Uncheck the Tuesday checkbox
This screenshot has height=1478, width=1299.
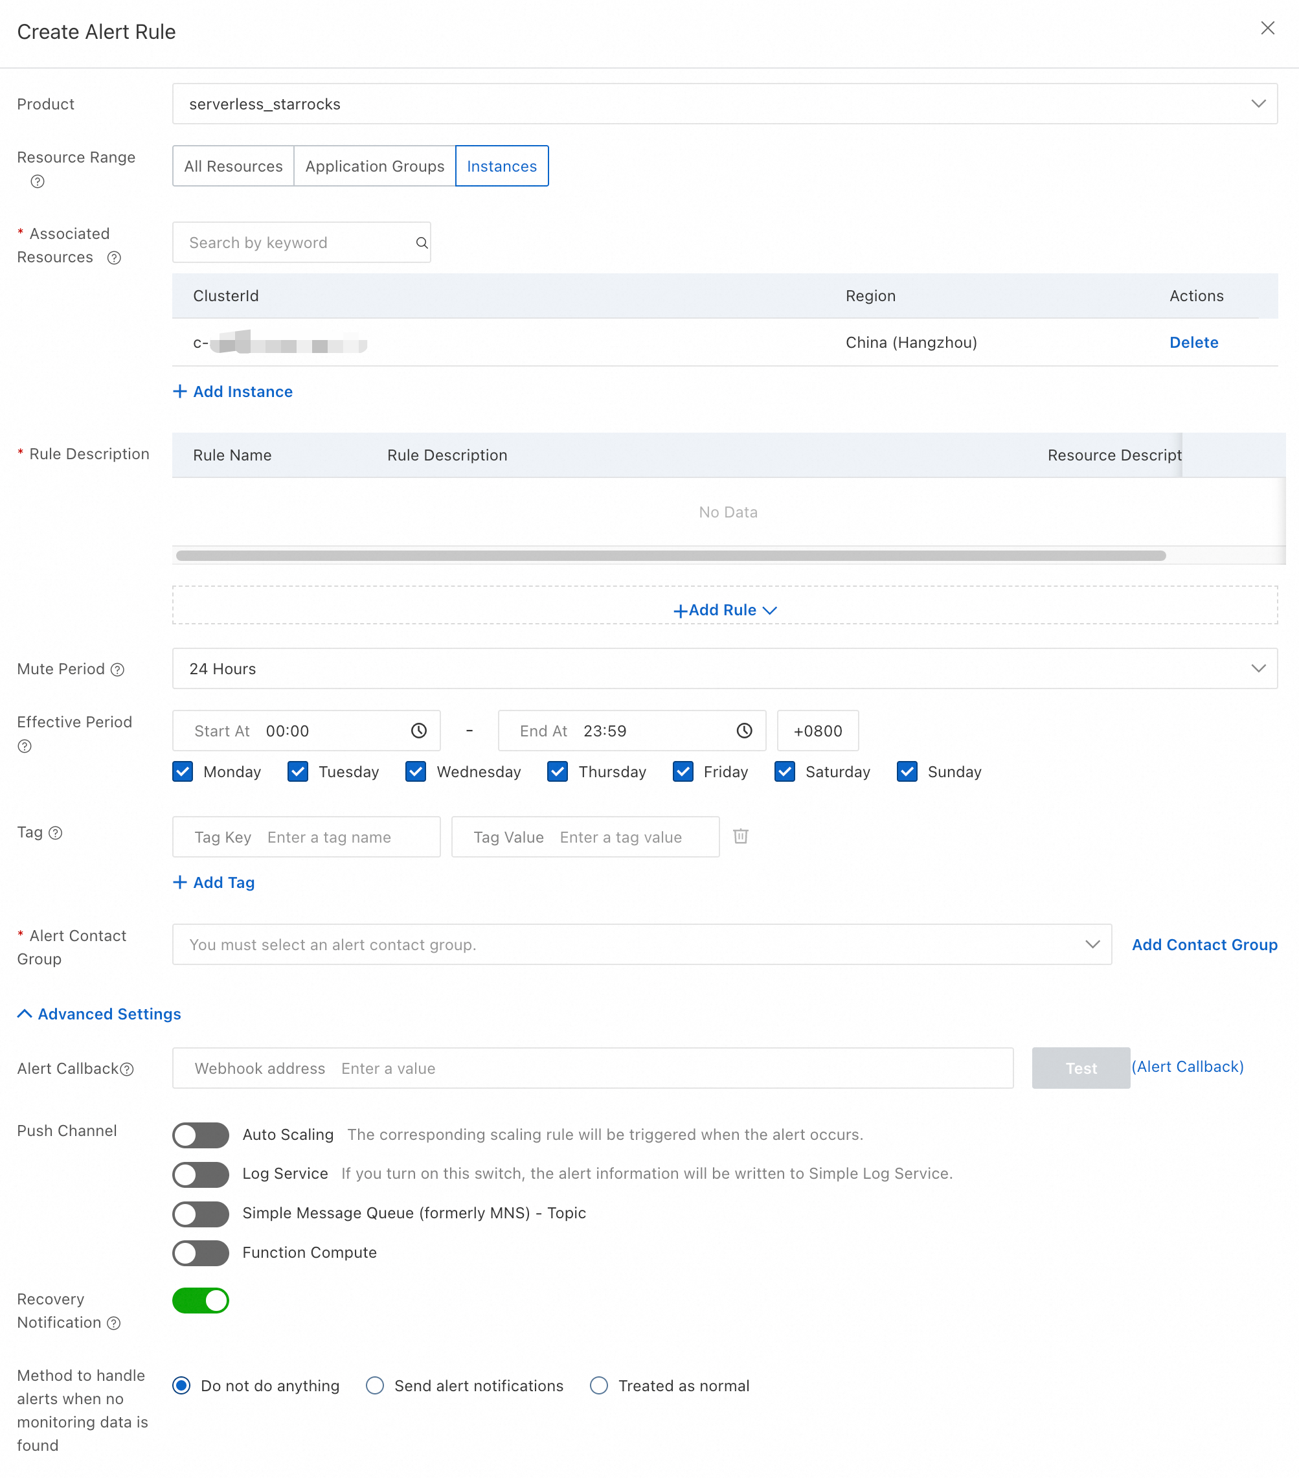point(298,771)
